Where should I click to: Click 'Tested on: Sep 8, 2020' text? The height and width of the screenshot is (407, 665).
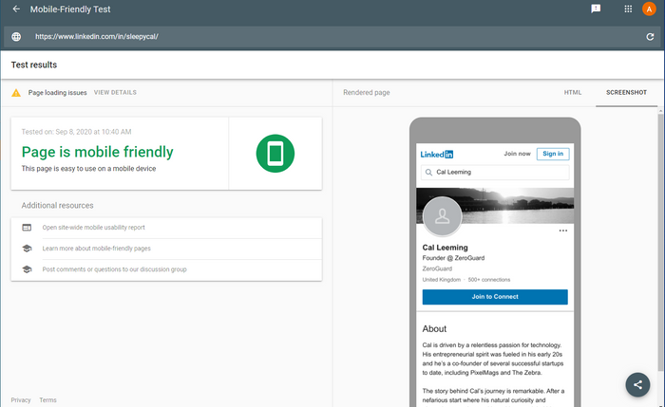coord(76,132)
